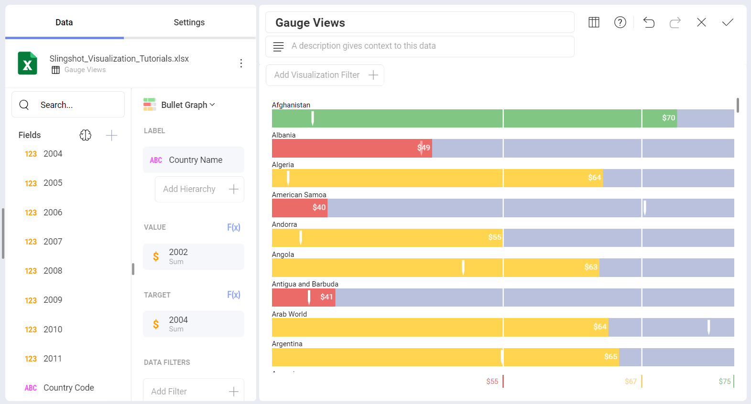Open the datasource three-dot menu
Image resolution: width=751 pixels, height=404 pixels.
241,63
